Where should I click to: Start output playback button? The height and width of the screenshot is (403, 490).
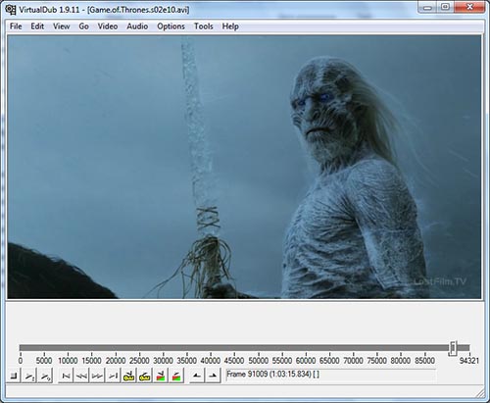(45, 376)
